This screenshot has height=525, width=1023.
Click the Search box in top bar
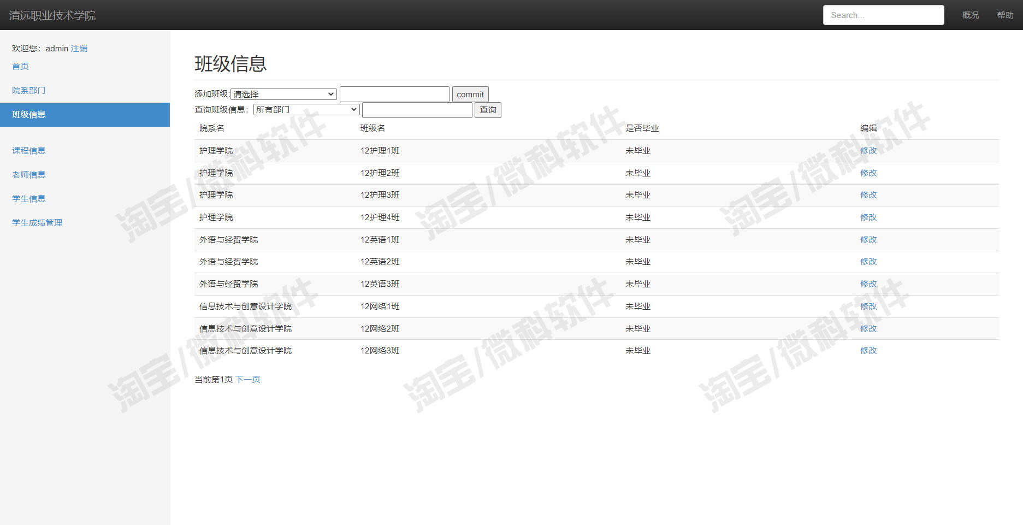click(x=883, y=15)
